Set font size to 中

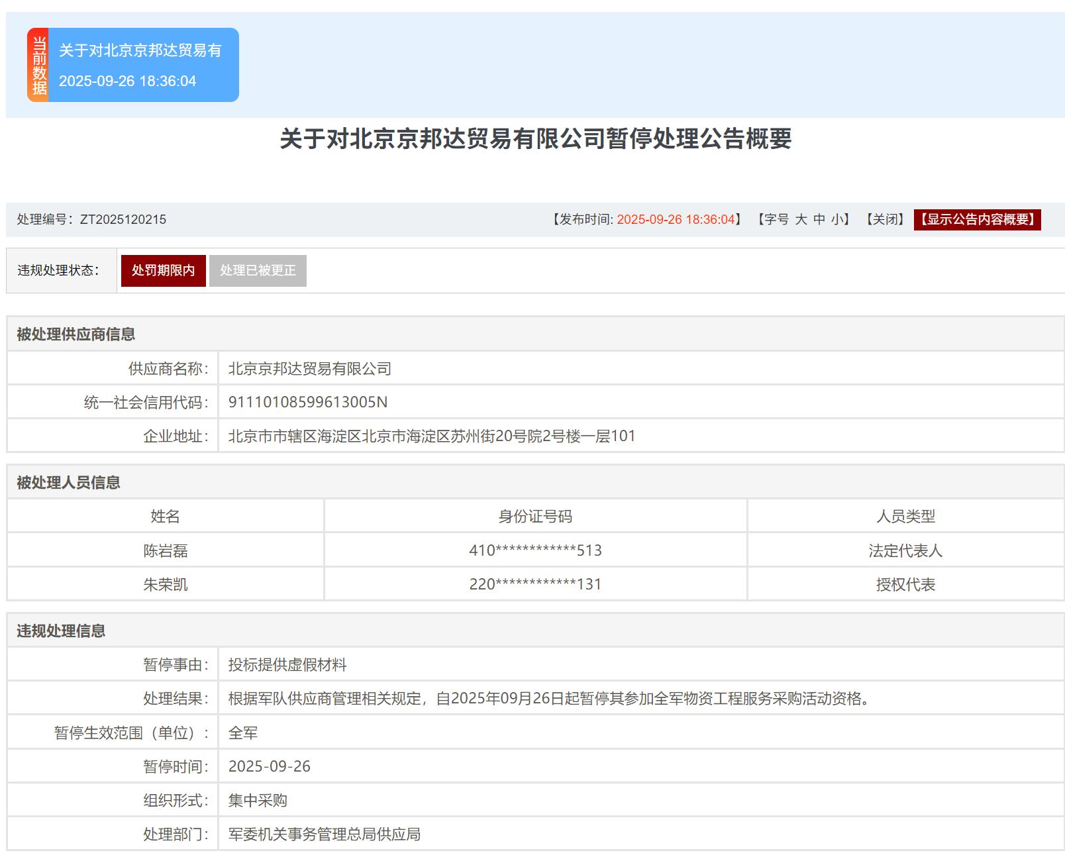tap(819, 220)
